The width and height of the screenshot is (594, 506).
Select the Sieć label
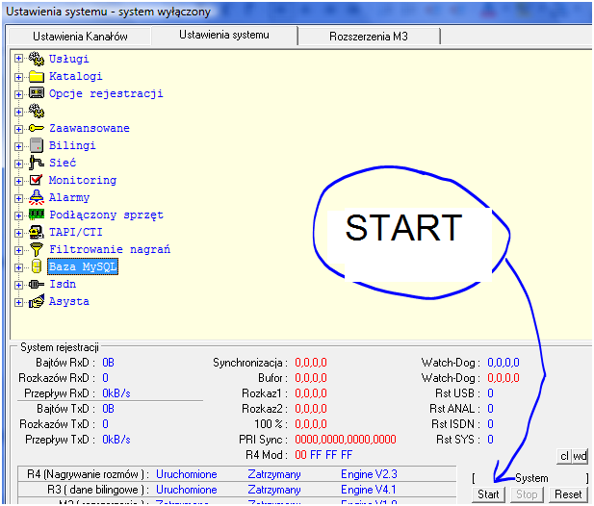63,163
